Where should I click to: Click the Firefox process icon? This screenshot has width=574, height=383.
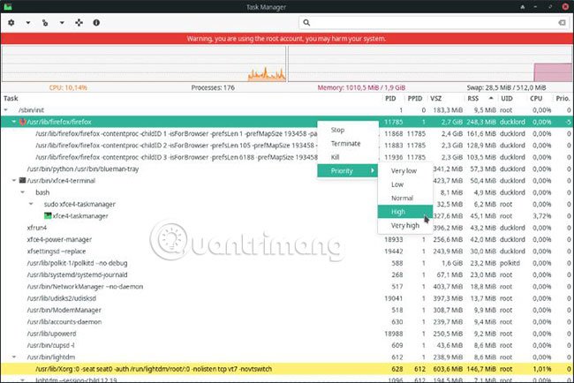tap(22, 122)
